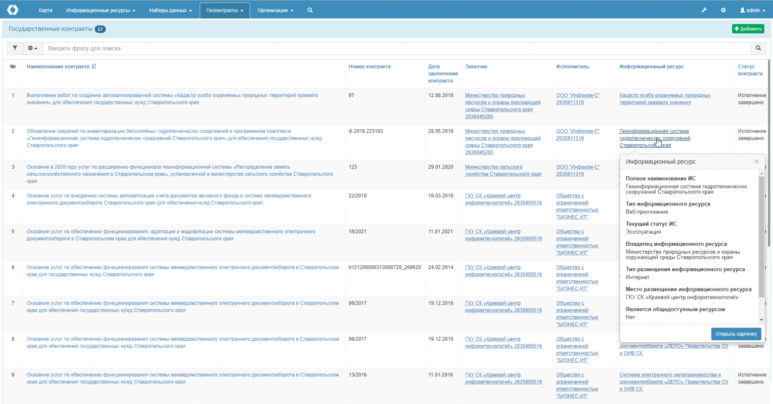Click Государственные контракты page heading
773x404 pixels.
(50, 29)
